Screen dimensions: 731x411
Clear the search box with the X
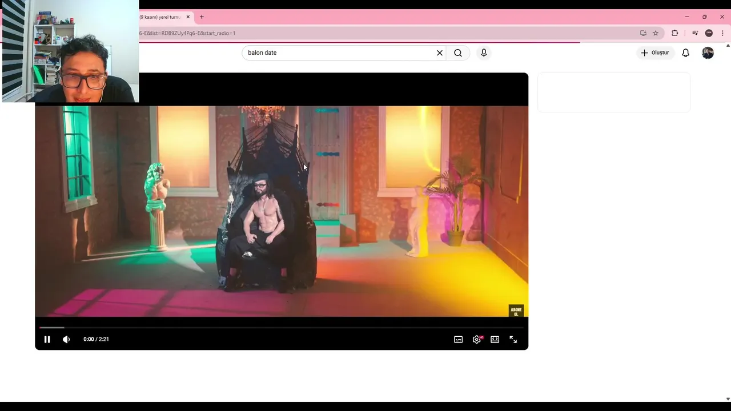[x=440, y=53]
